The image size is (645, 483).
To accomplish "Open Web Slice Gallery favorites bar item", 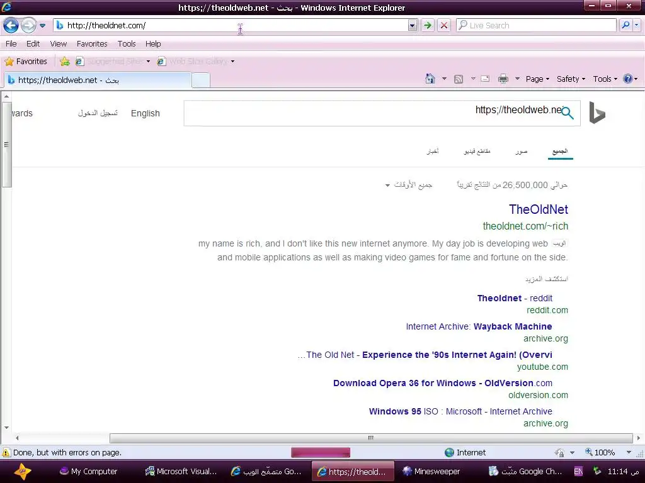I will tap(196, 62).
